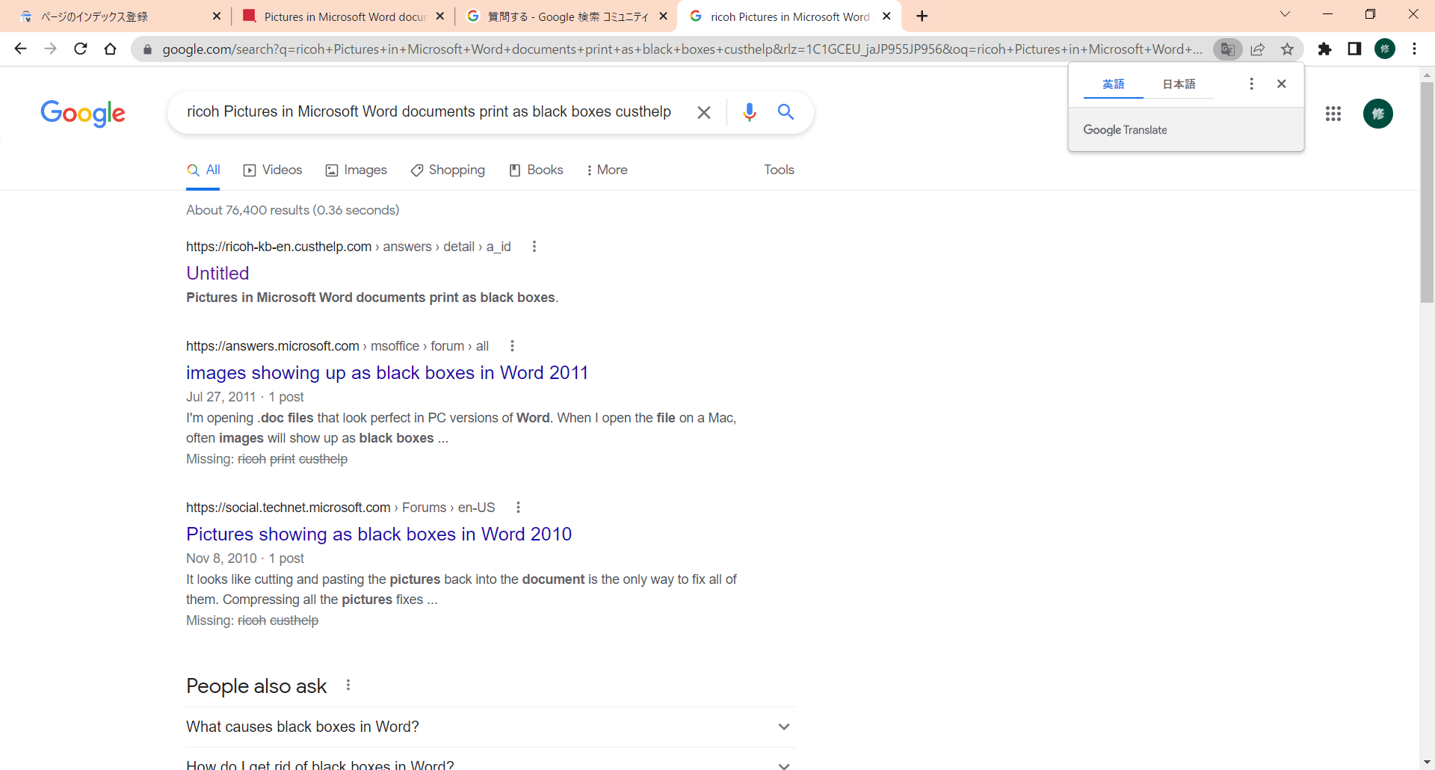Click the address bar URL
This screenshot has height=770, width=1435.
point(682,49)
